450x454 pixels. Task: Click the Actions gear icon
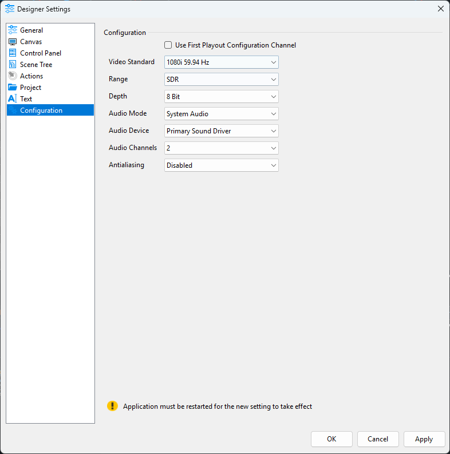pyautogui.click(x=13, y=76)
